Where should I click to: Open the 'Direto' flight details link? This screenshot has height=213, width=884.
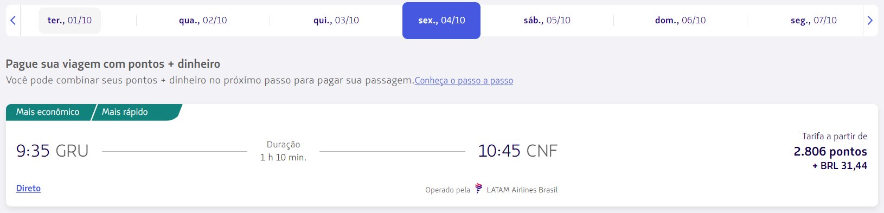[28, 188]
